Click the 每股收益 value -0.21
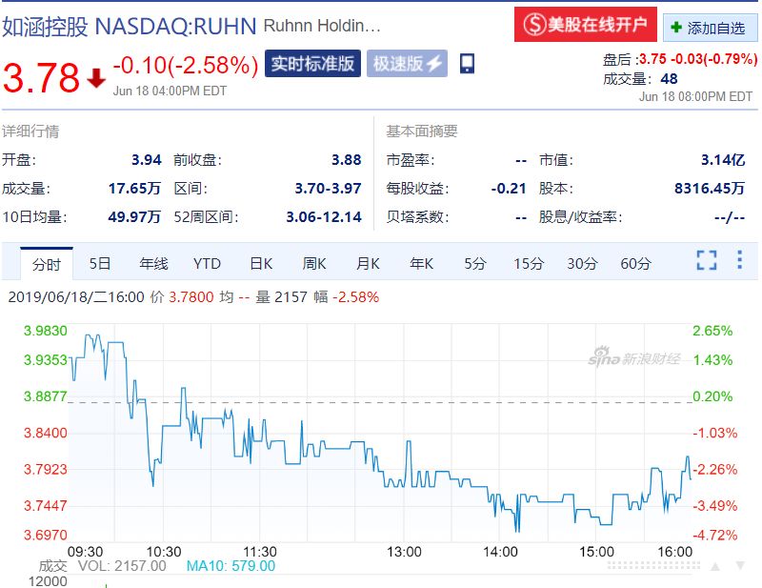This screenshot has width=762, height=588. [x=509, y=189]
